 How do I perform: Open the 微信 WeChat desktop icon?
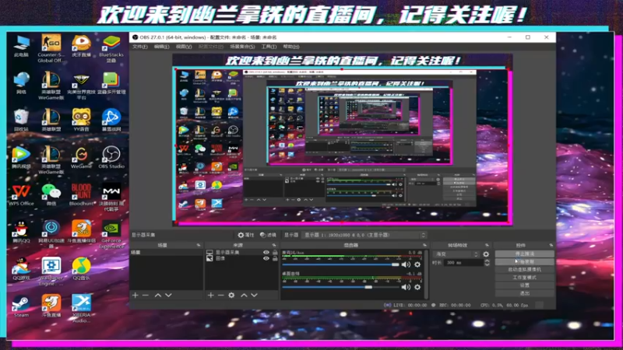(x=51, y=194)
